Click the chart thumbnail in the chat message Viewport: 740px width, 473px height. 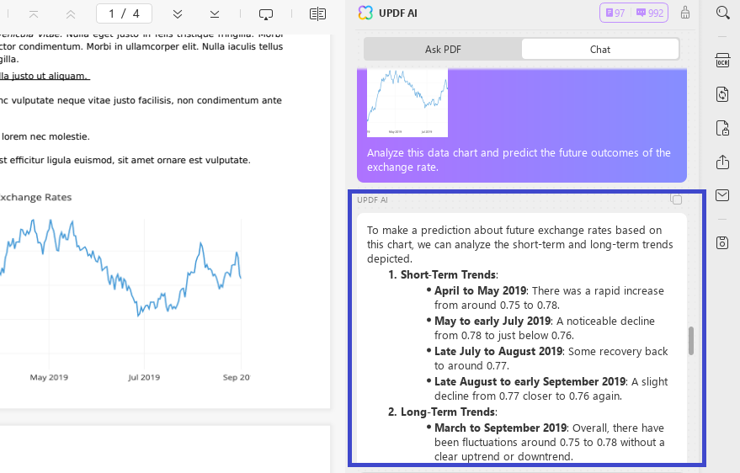tap(407, 103)
